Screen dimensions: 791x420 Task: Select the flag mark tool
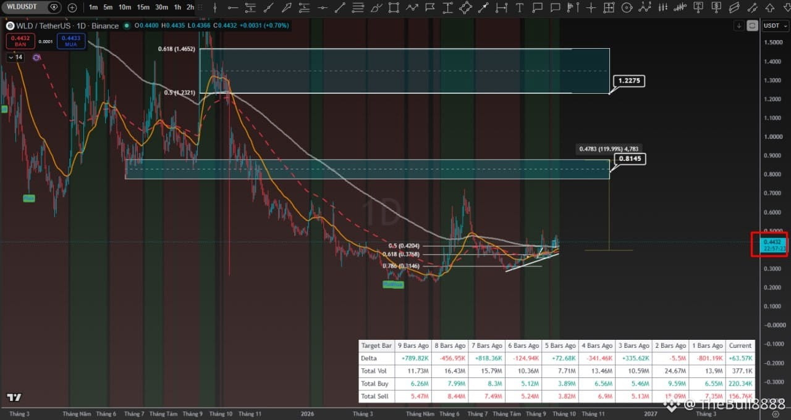click(429, 7)
